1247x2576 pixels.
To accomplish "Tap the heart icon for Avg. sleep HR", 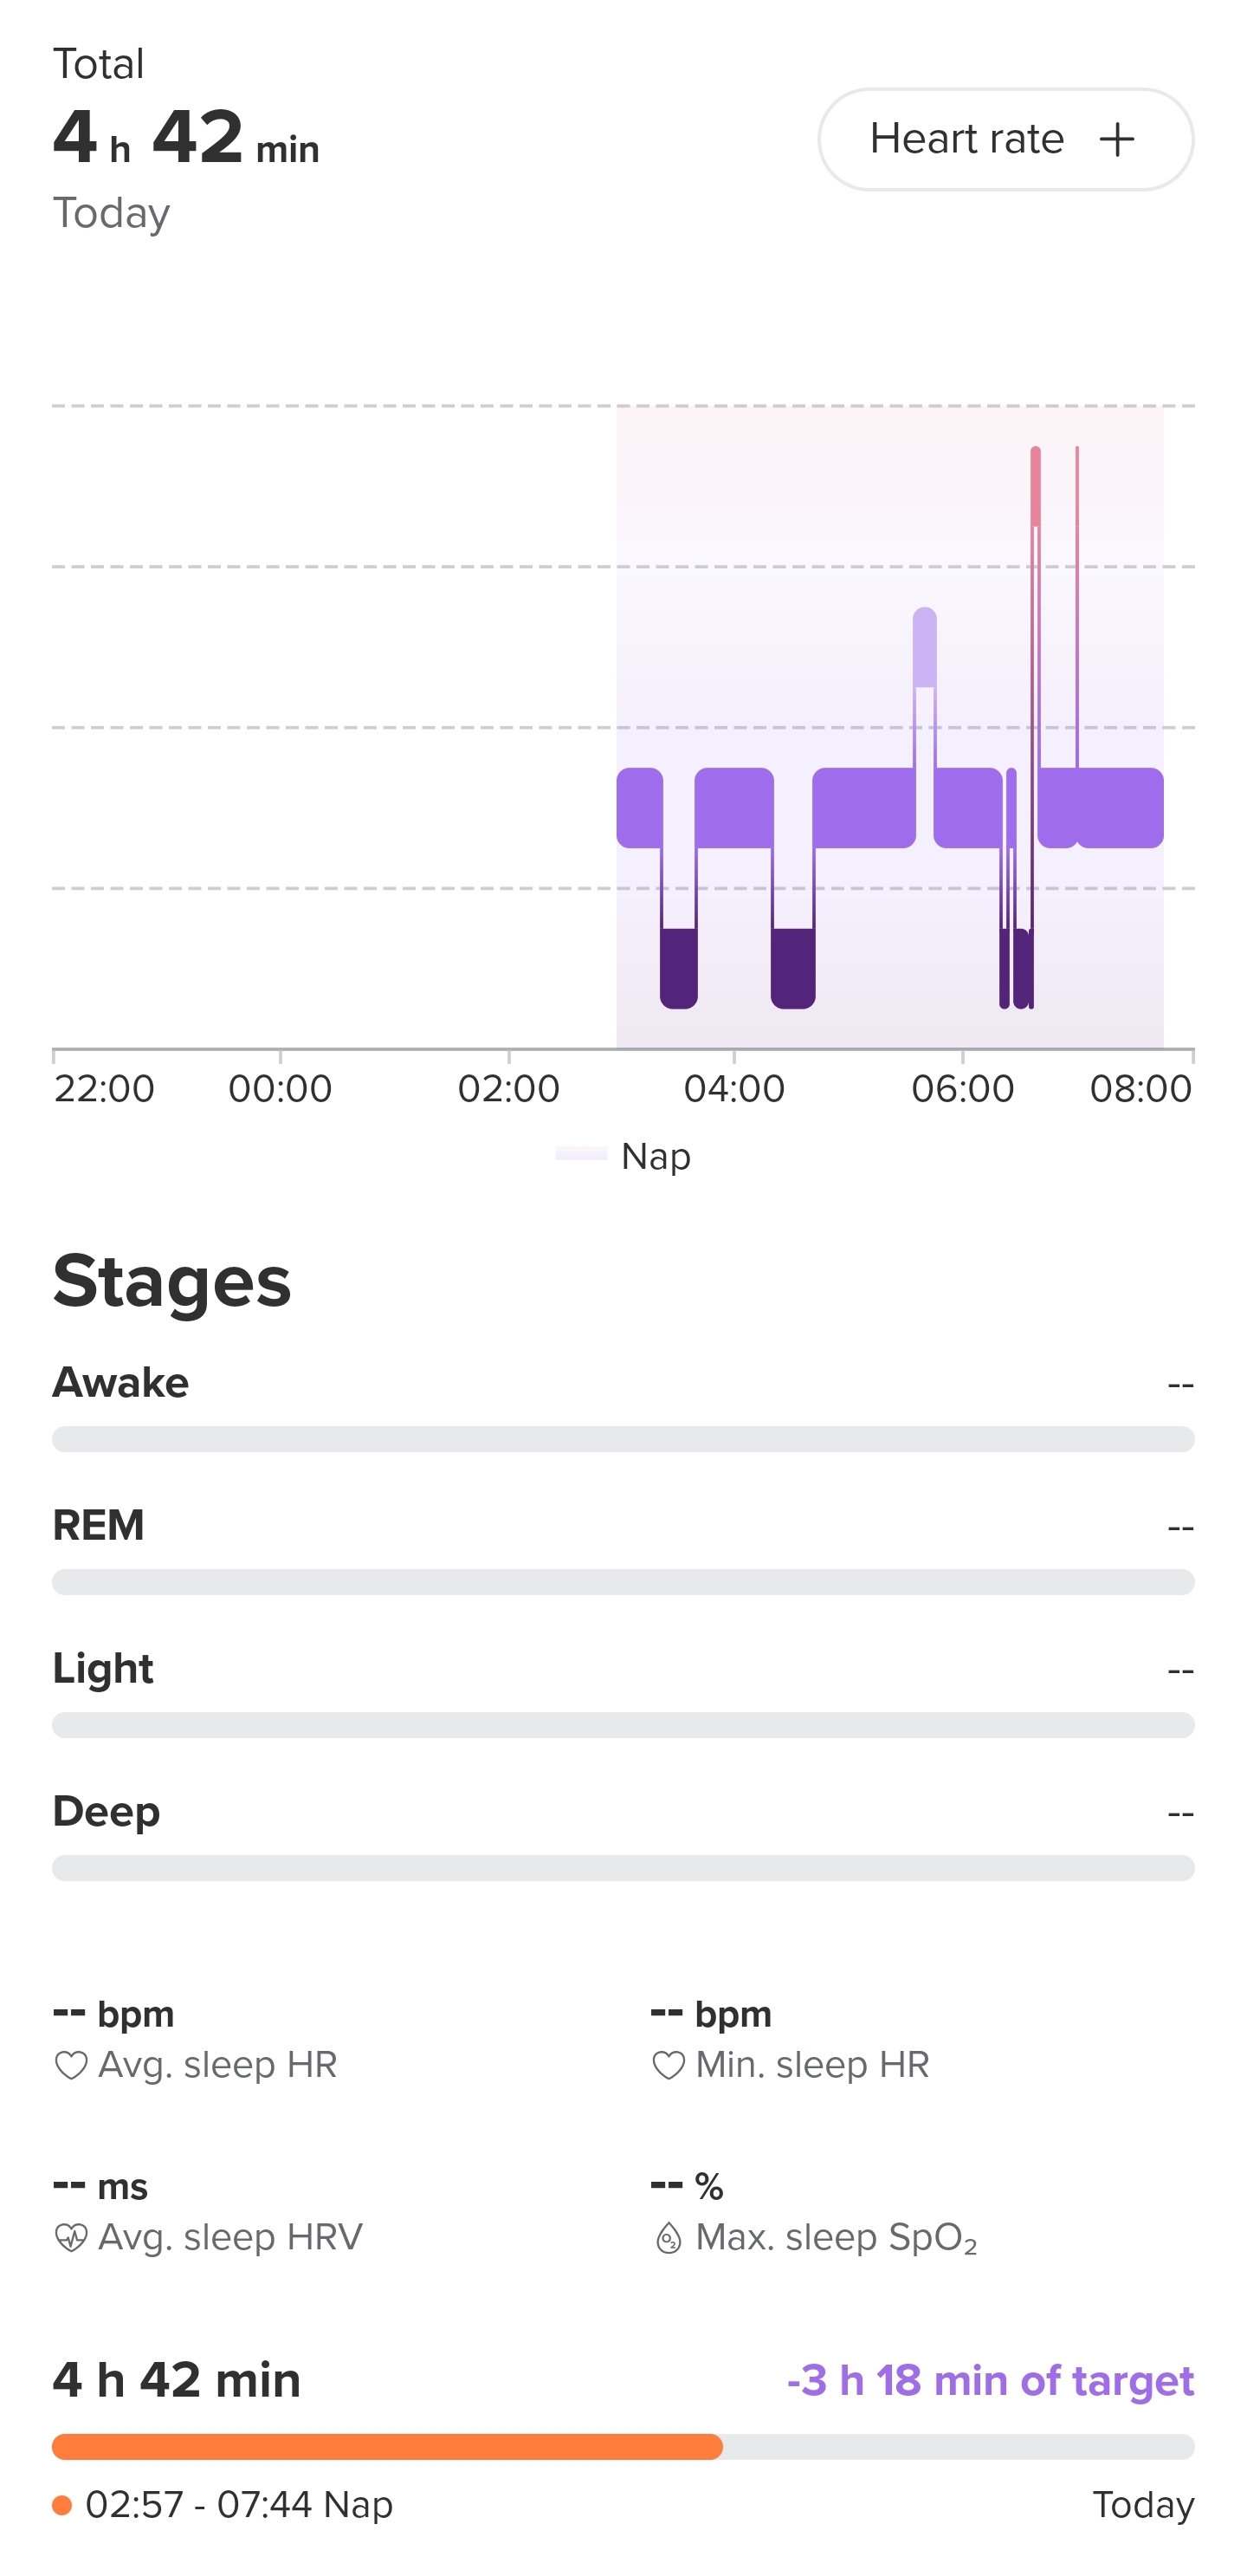I will coord(71,2065).
